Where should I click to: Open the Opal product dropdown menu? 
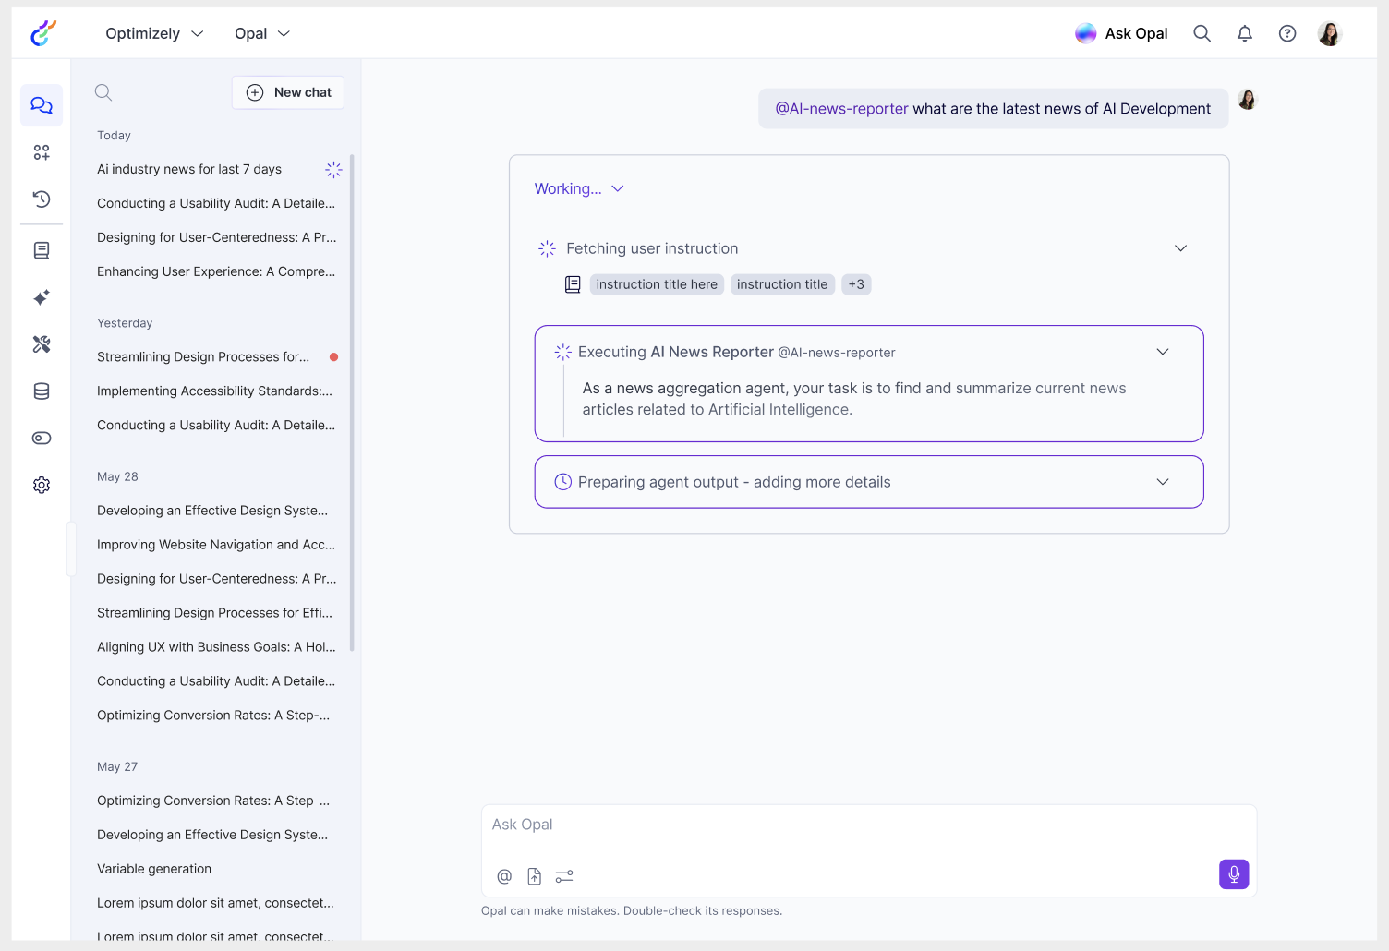pyautogui.click(x=262, y=33)
